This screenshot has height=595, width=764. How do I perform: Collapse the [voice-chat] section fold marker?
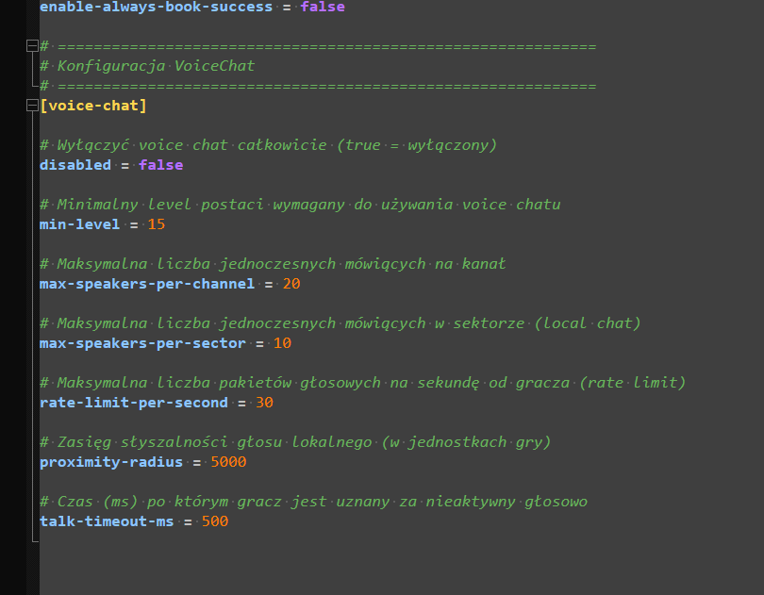(x=33, y=106)
